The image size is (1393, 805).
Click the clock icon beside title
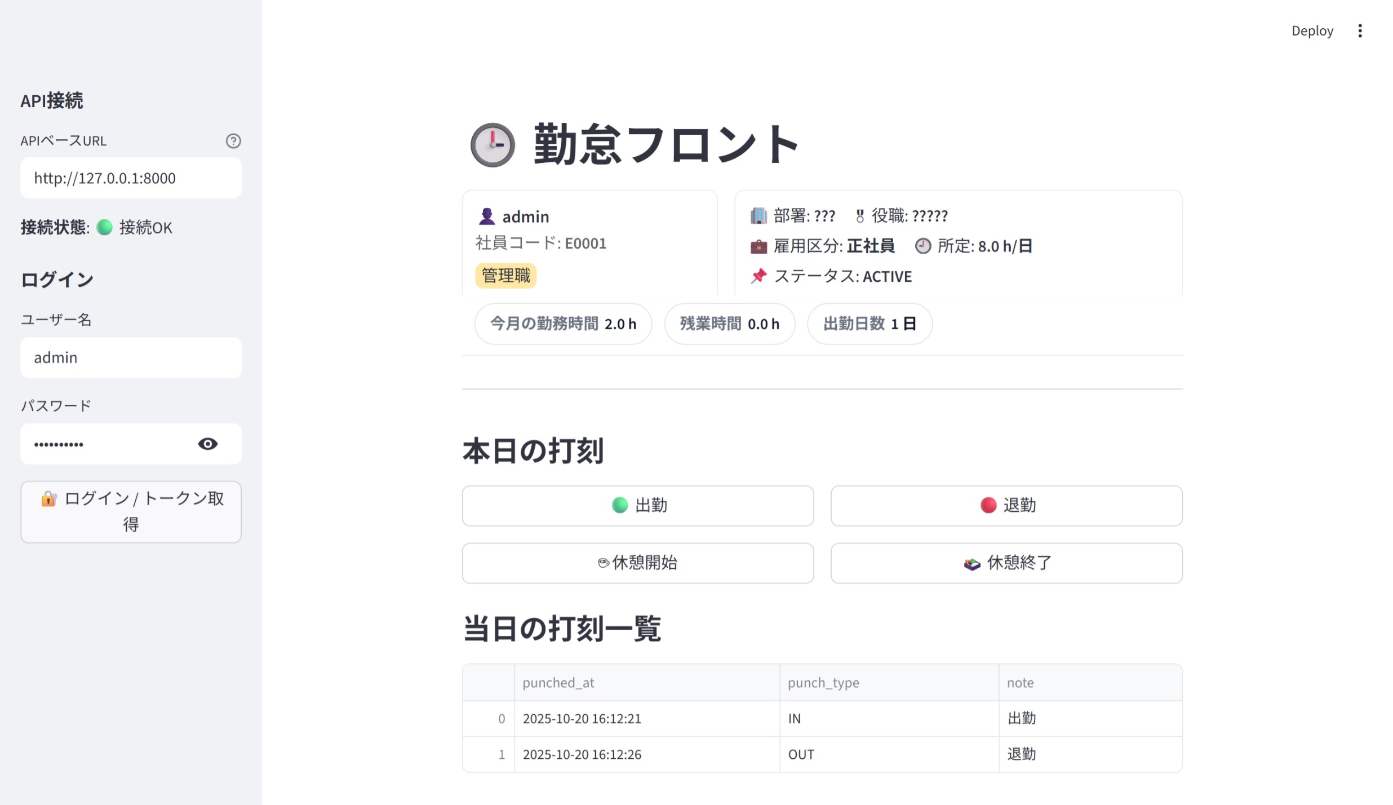pyautogui.click(x=493, y=145)
